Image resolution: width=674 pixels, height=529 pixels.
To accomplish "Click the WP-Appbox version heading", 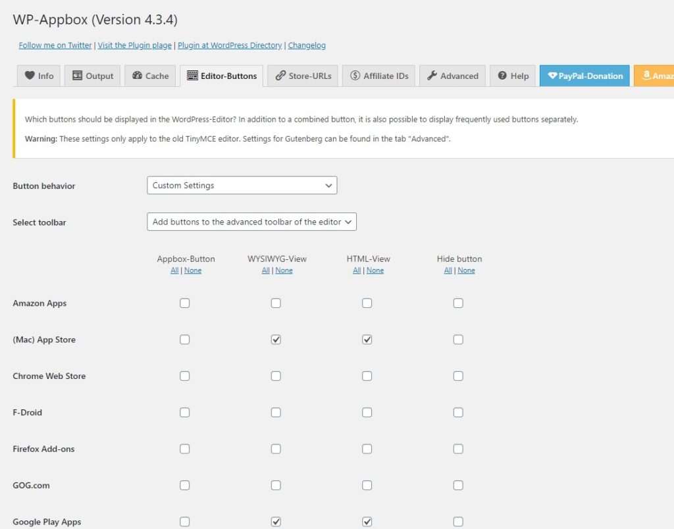I will tap(95, 20).
